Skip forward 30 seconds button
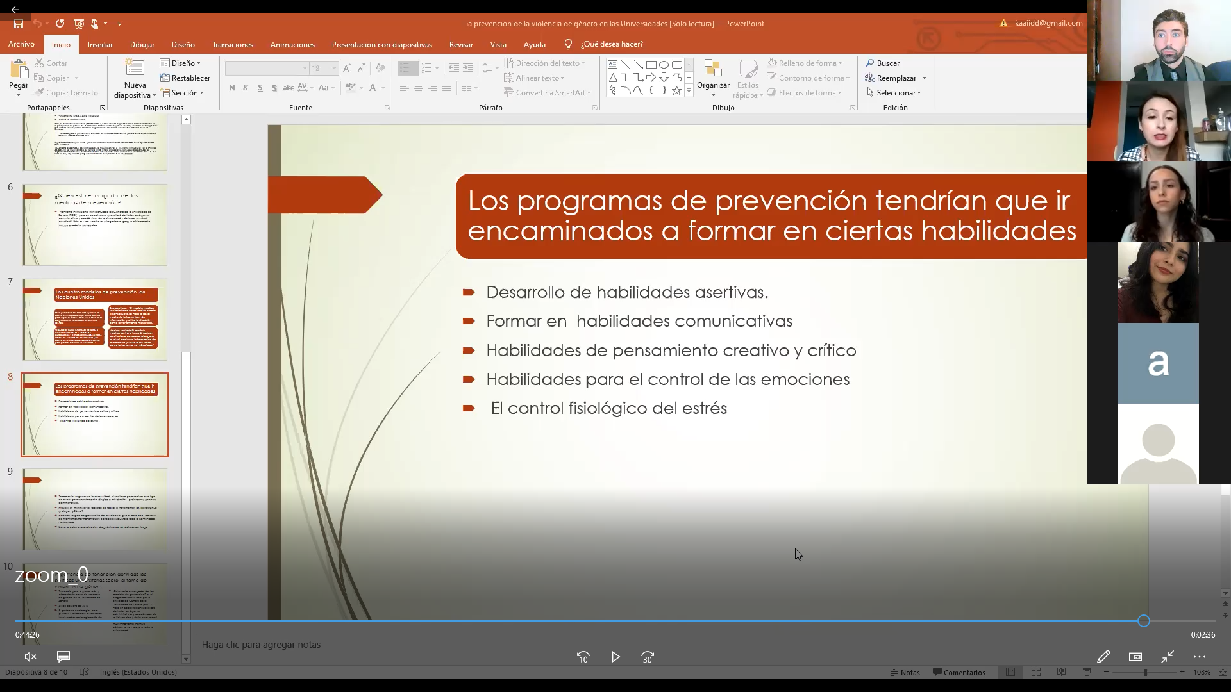Viewport: 1231px width, 692px height. pyautogui.click(x=648, y=657)
